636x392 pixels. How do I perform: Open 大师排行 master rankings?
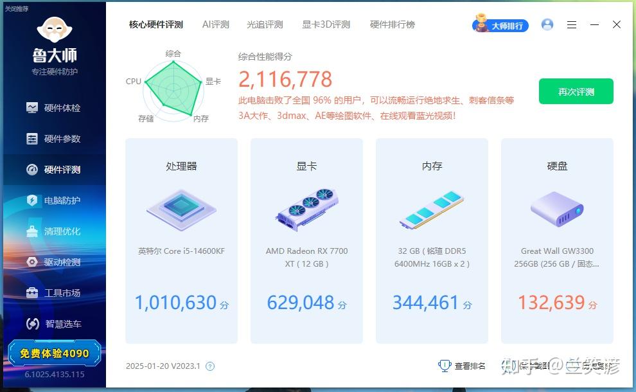(500, 26)
